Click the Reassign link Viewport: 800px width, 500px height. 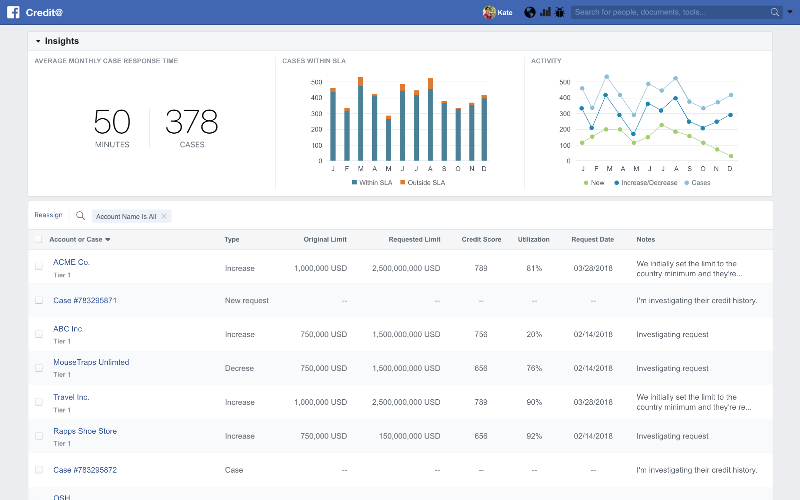(49, 215)
